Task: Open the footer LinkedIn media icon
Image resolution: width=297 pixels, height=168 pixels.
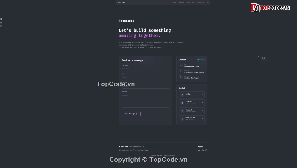Action: [x=203, y=151]
